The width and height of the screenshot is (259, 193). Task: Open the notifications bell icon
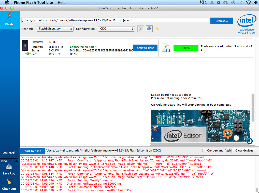click(212, 3)
